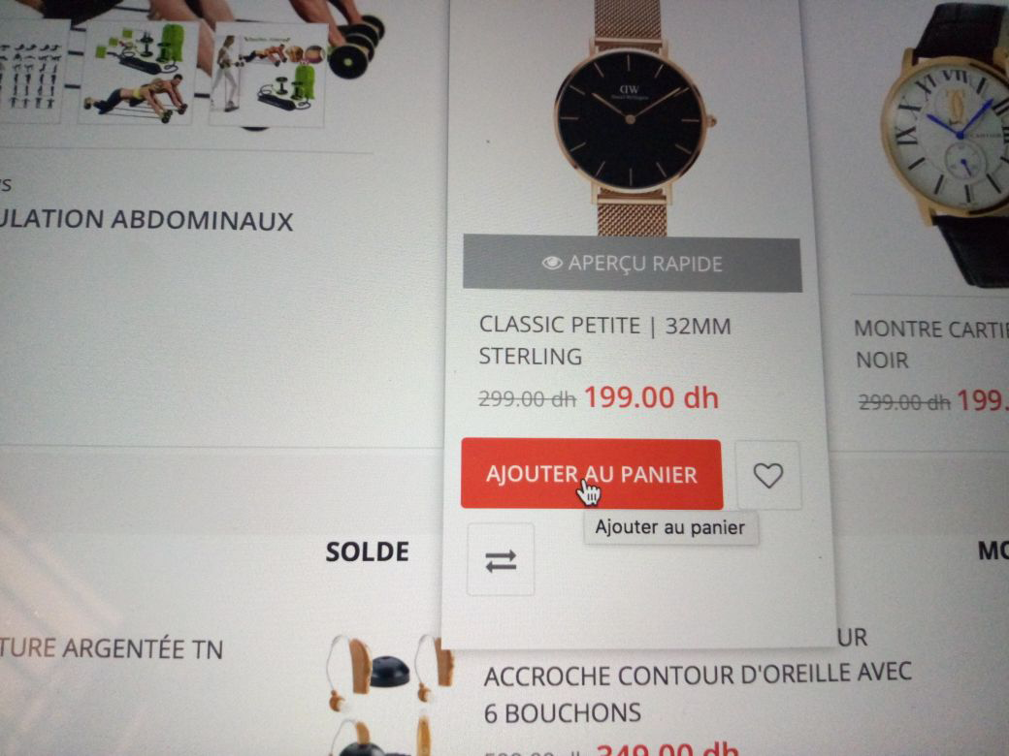
Task: Open Classic Petite 32MM Sterling title link
Action: point(604,341)
